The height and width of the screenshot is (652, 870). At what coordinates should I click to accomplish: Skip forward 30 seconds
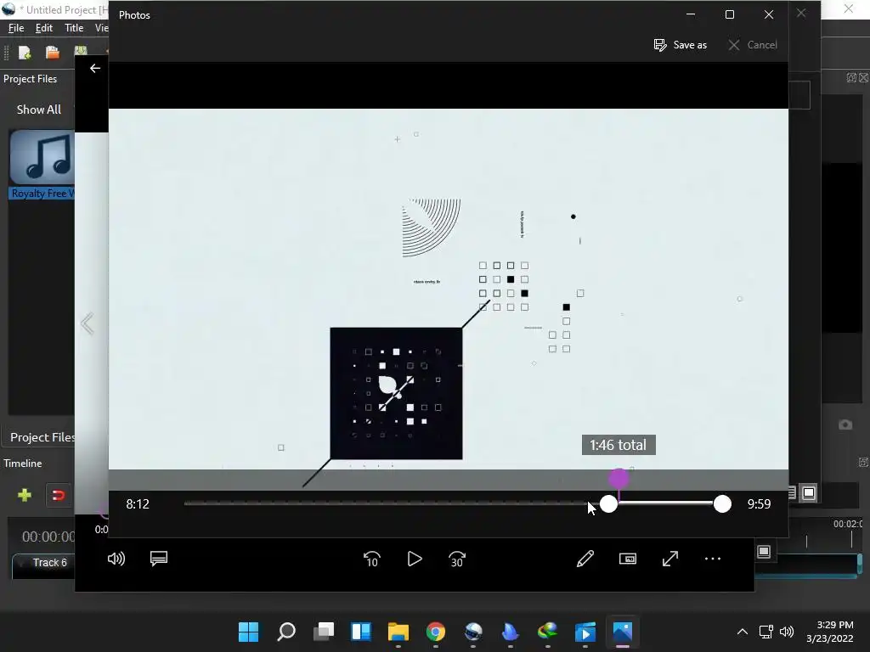pos(457,559)
